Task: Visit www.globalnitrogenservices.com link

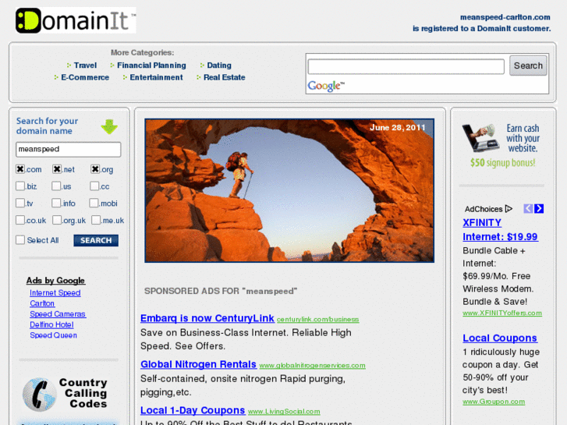Action: point(313,366)
